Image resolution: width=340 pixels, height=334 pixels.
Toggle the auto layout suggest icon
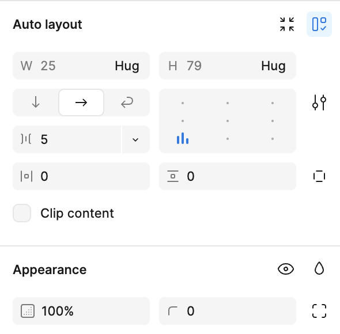pos(319,24)
